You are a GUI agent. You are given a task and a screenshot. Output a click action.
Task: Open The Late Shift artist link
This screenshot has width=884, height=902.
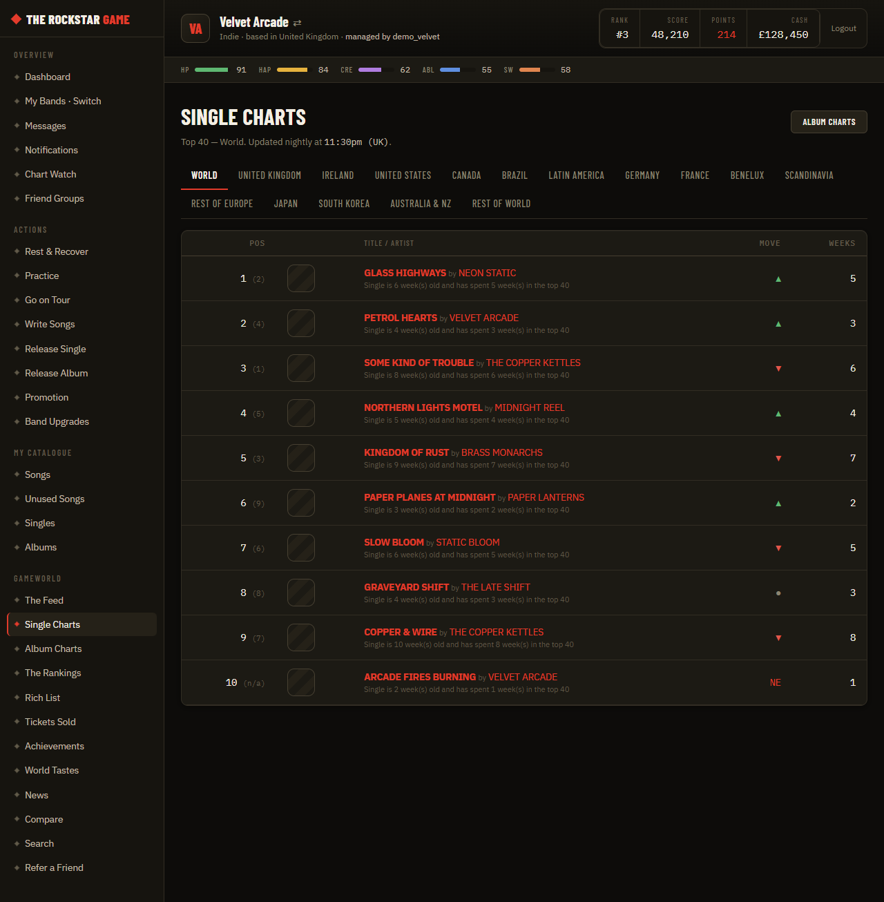point(496,587)
